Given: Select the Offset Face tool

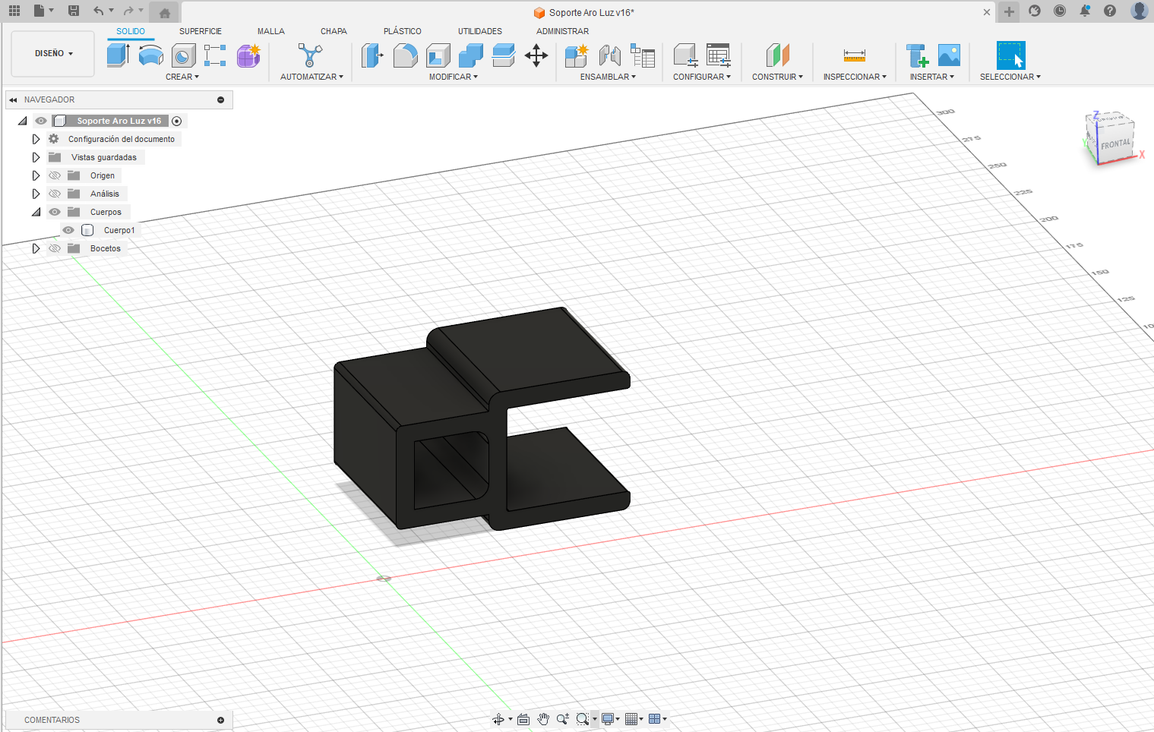Looking at the screenshot, I should click(x=503, y=55).
